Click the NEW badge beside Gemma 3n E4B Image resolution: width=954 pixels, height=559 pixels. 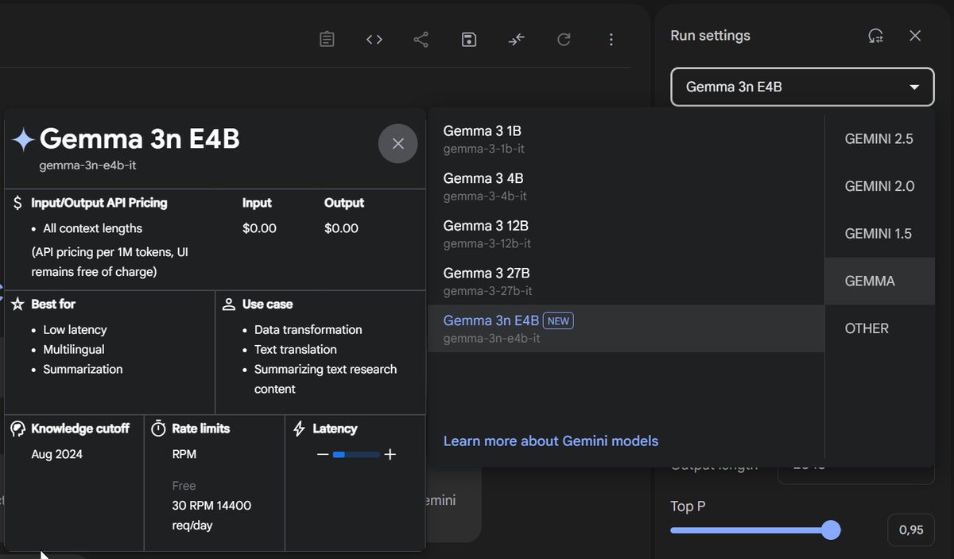(558, 320)
